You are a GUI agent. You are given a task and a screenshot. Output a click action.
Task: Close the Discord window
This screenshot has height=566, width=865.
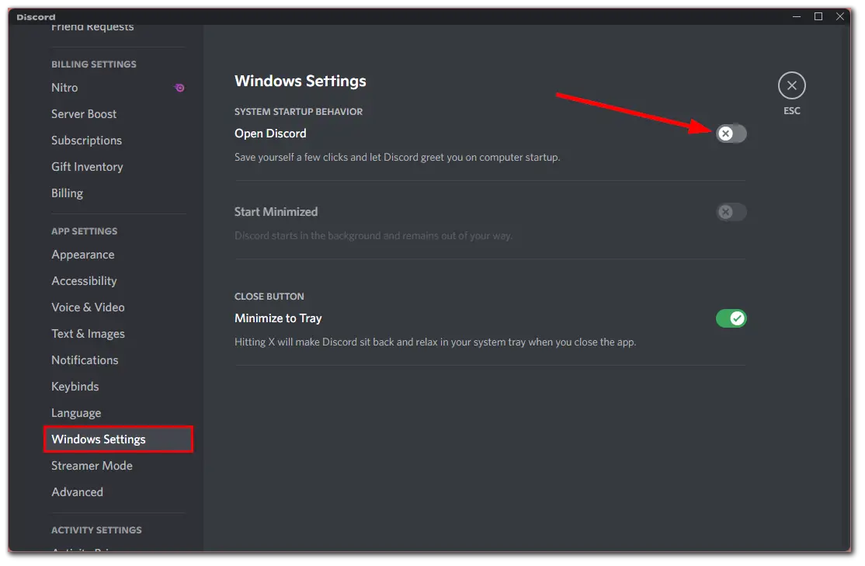[x=840, y=16]
